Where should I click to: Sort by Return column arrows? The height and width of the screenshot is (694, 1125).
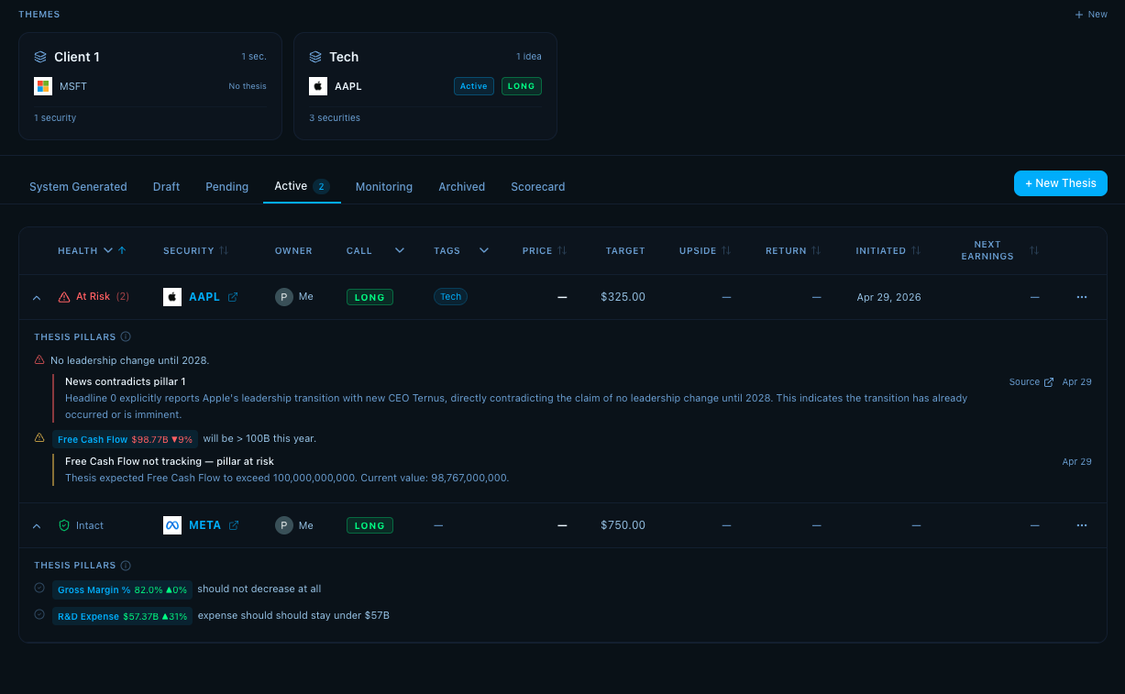click(816, 250)
